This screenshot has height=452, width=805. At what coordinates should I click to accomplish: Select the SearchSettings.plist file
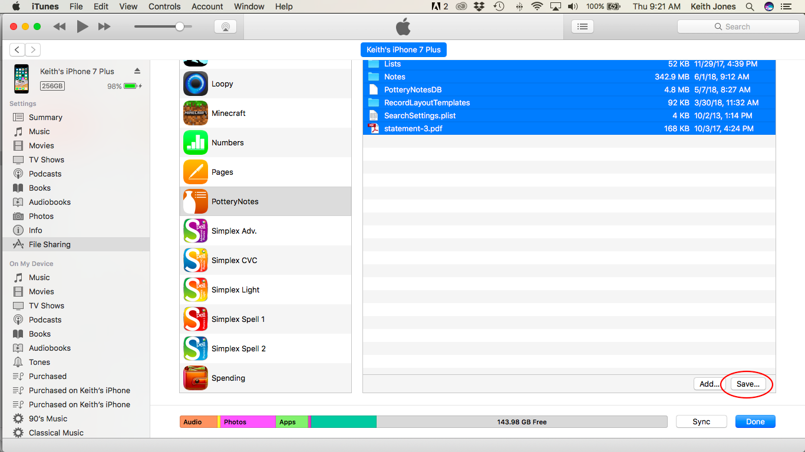[569, 115]
